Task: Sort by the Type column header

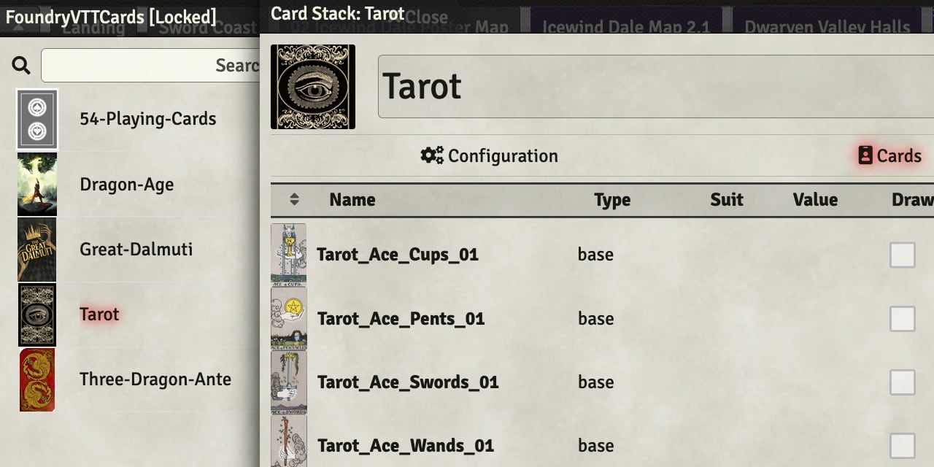Action: 611,199
